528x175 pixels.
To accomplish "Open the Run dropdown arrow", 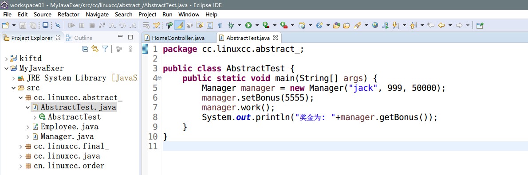I will 257,25.
